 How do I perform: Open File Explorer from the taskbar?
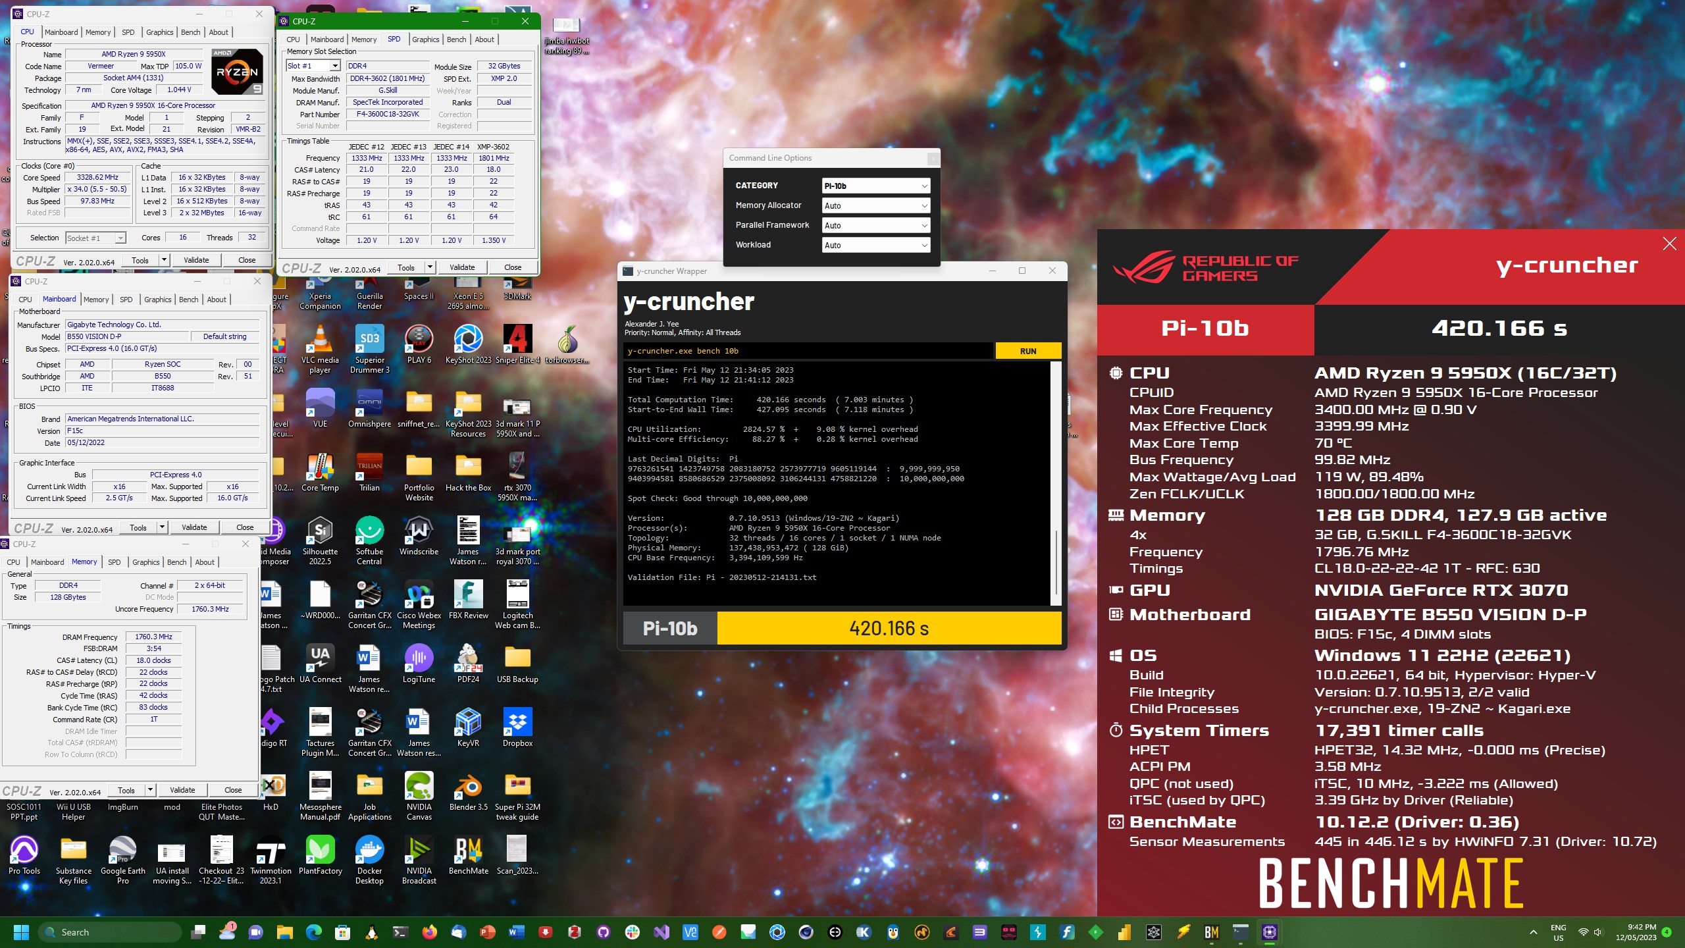click(284, 932)
